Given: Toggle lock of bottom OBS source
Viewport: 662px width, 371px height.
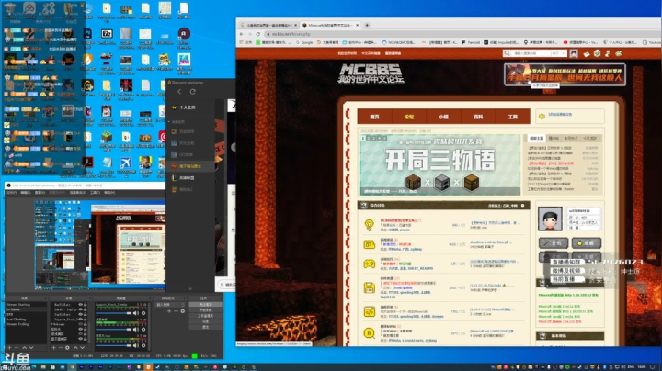Looking at the screenshot, I should 86,339.
